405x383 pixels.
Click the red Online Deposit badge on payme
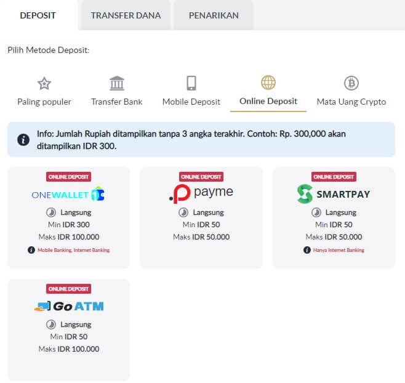click(x=201, y=177)
